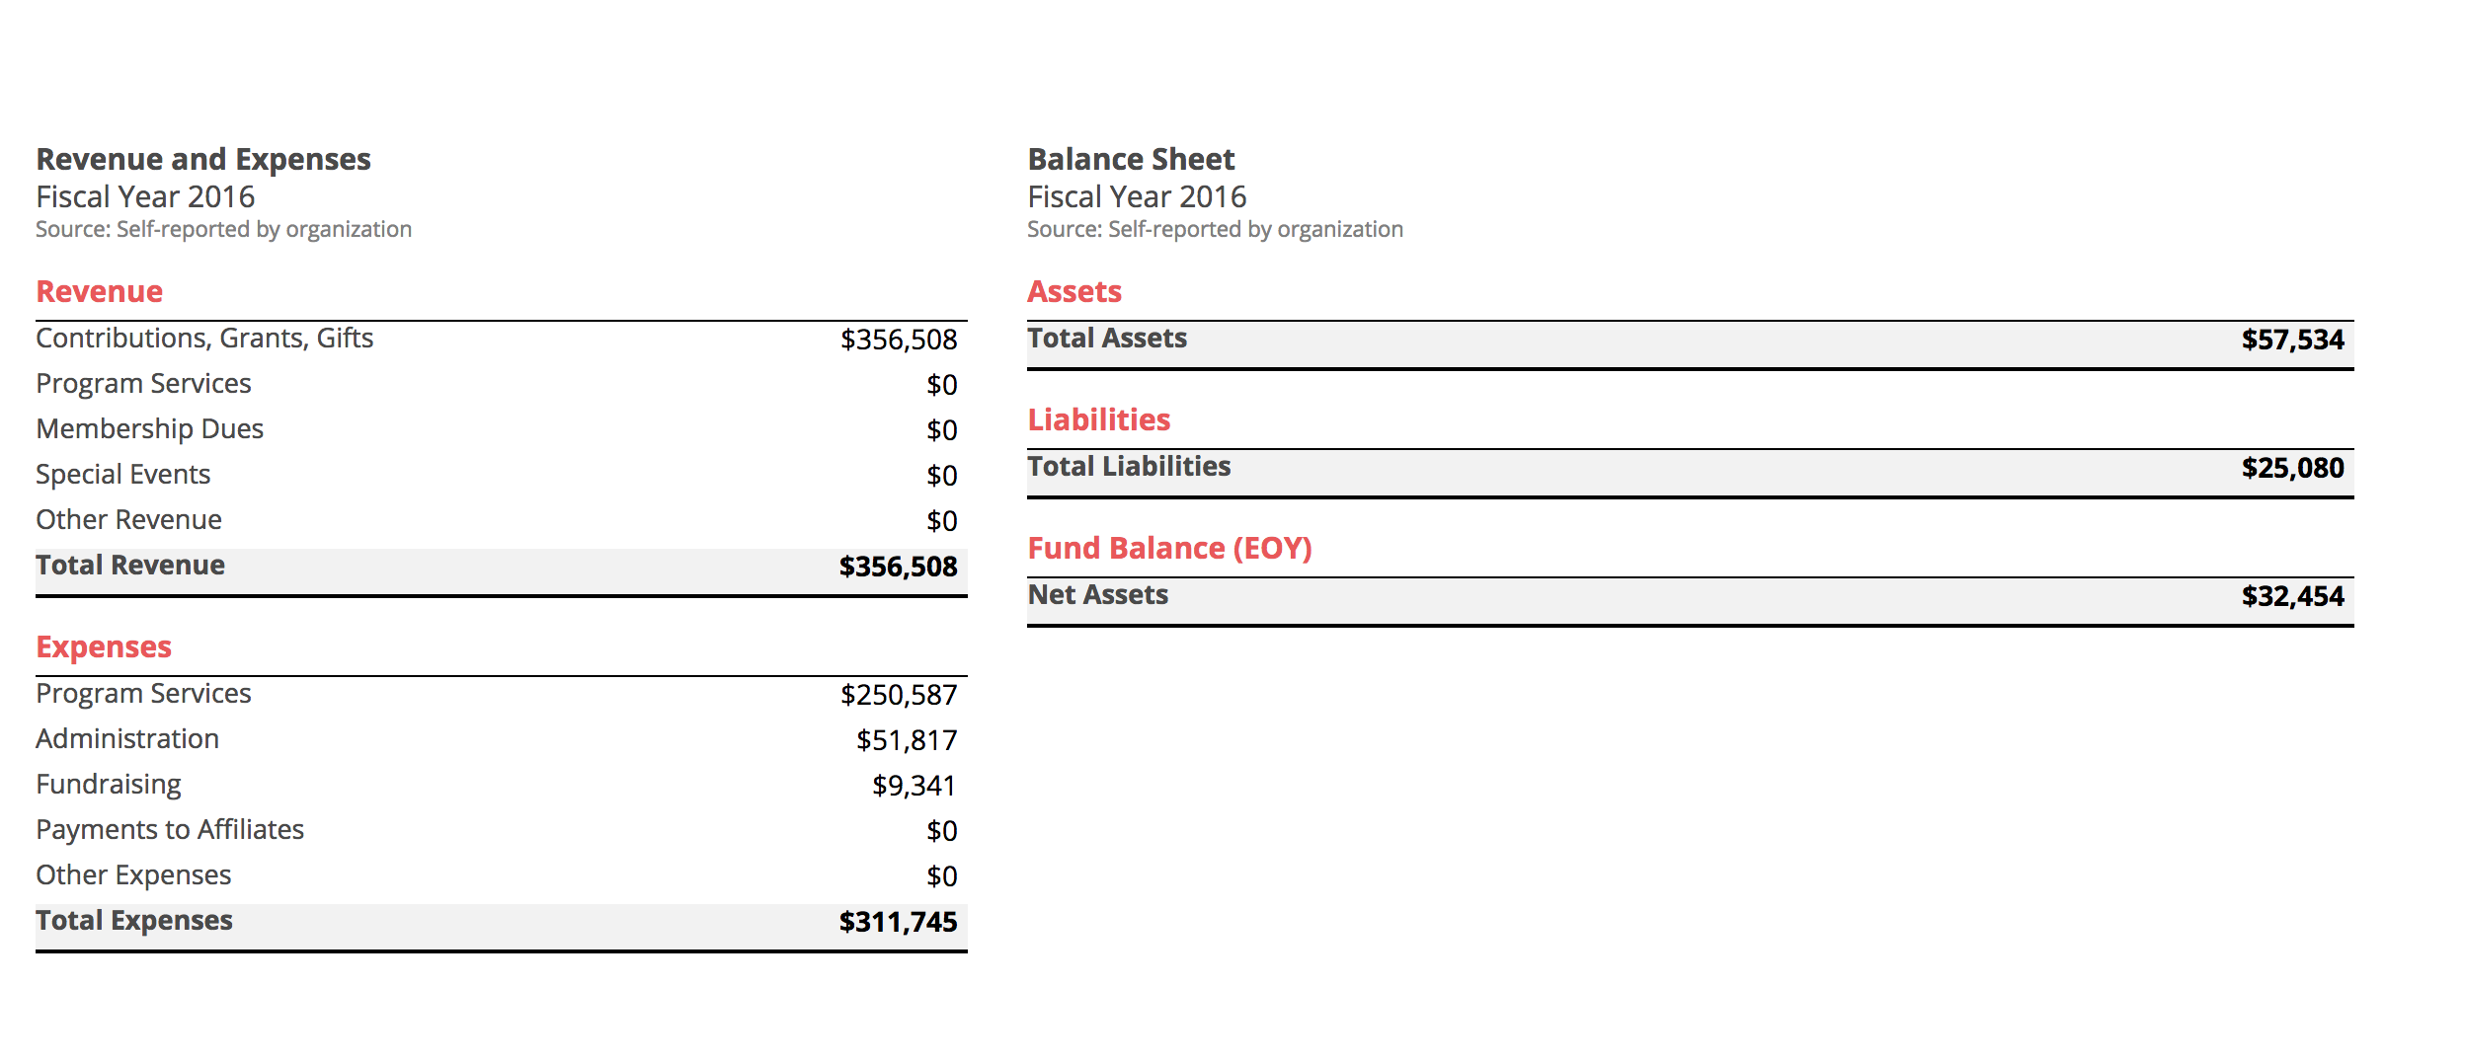This screenshot has width=2465, height=1062.
Task: Click the Special Events label
Action: point(123,475)
